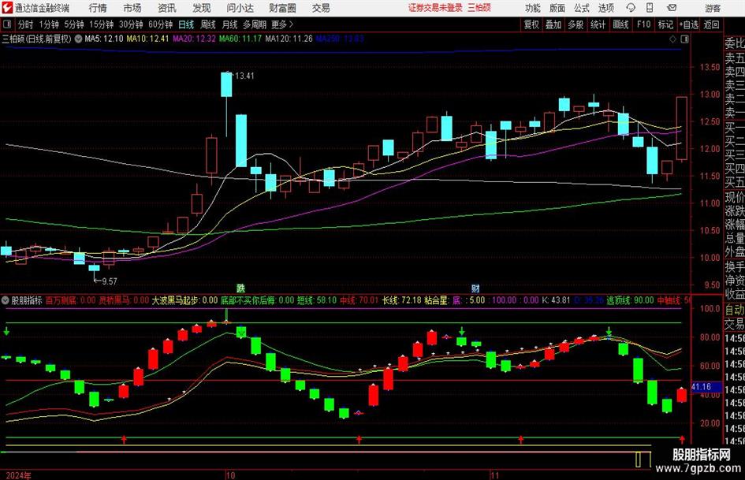Click the 10 month marker on time axis
This screenshot has width=745, height=480.
[x=230, y=475]
